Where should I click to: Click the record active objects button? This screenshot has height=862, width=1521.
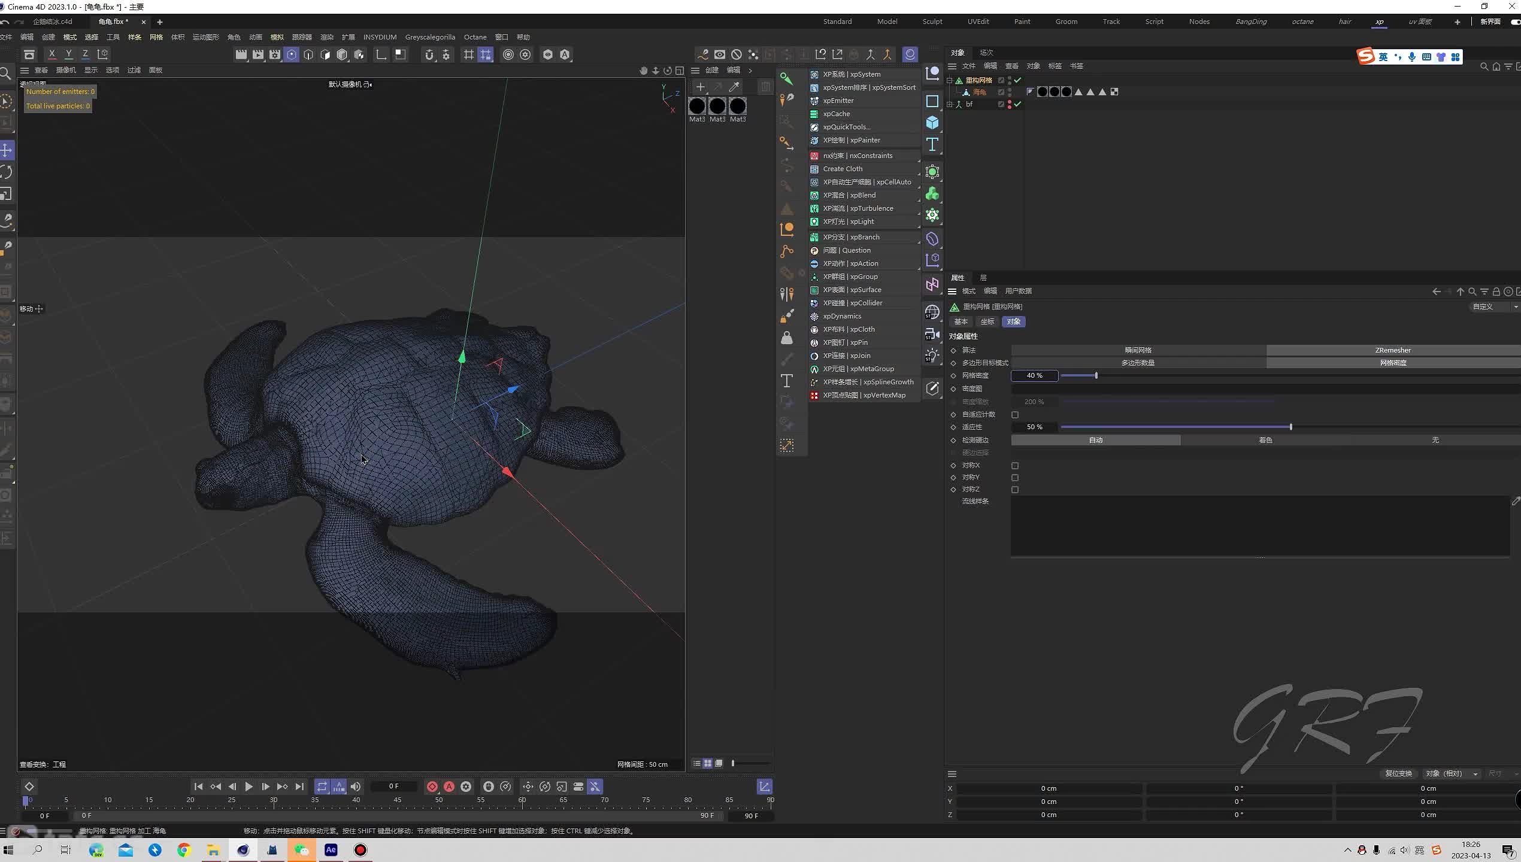click(x=432, y=787)
